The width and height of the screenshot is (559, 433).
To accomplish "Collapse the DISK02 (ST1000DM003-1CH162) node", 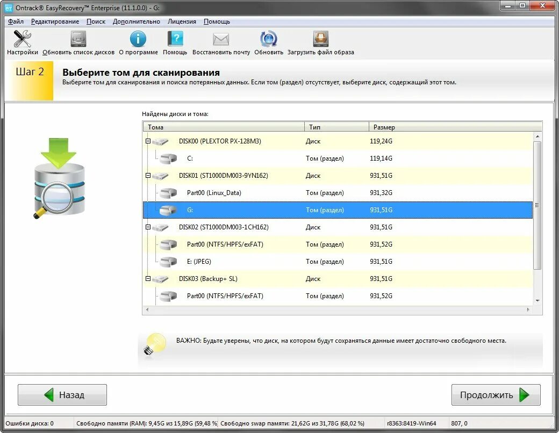I will (148, 227).
